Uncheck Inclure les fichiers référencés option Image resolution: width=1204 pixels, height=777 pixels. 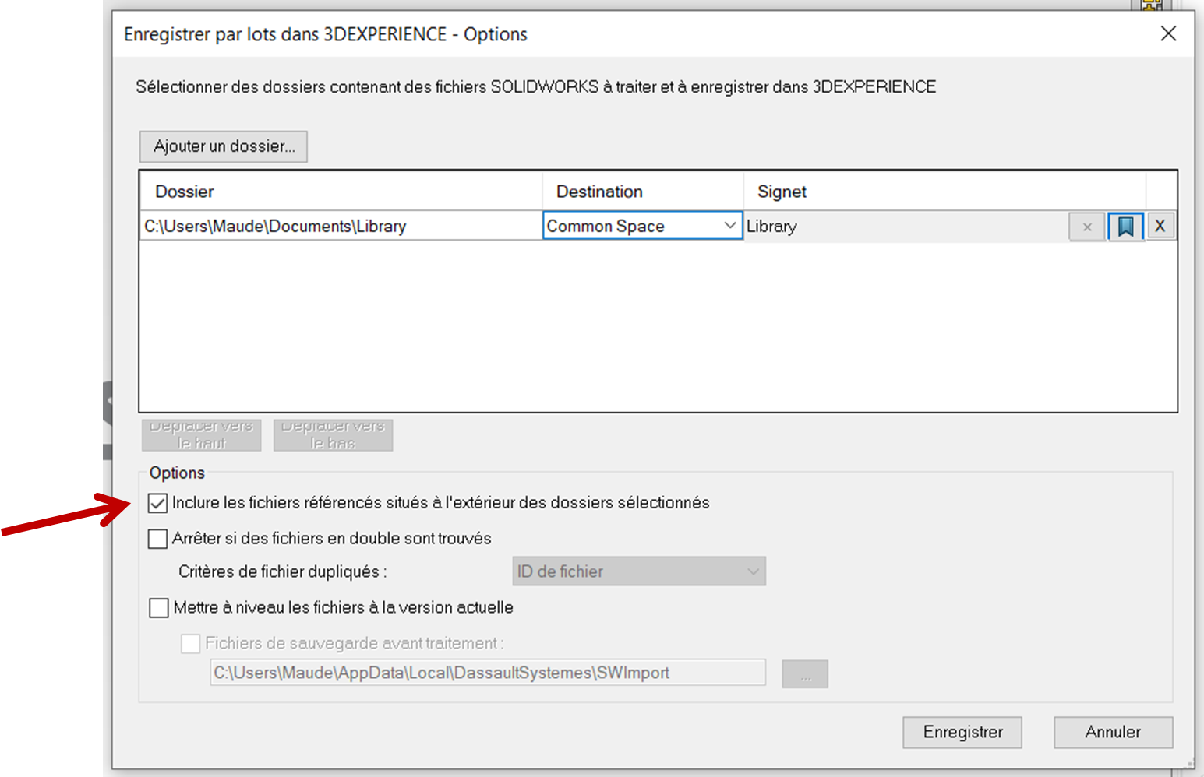pyautogui.click(x=158, y=503)
